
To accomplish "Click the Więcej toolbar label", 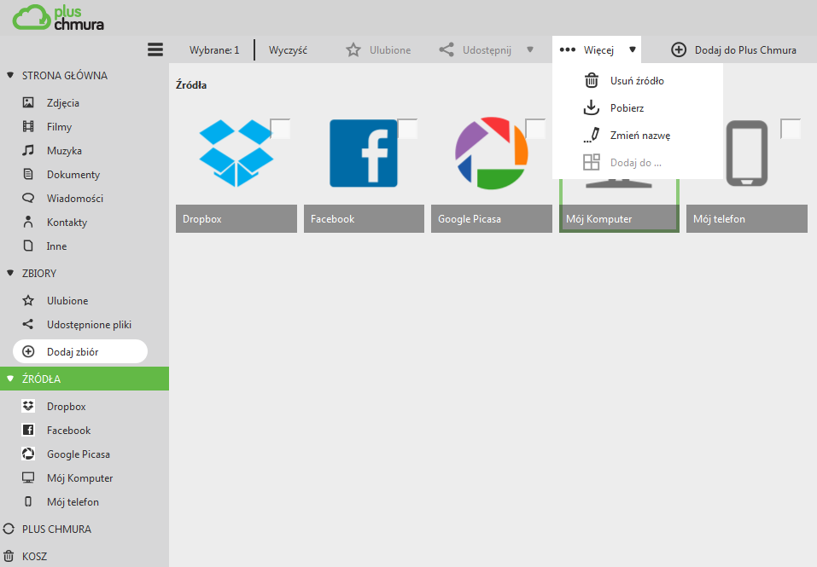I will [598, 50].
